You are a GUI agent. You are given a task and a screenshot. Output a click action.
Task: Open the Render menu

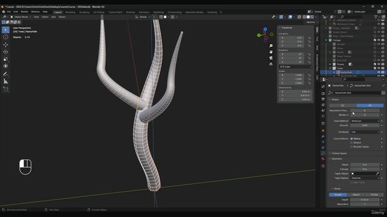tap(24, 12)
